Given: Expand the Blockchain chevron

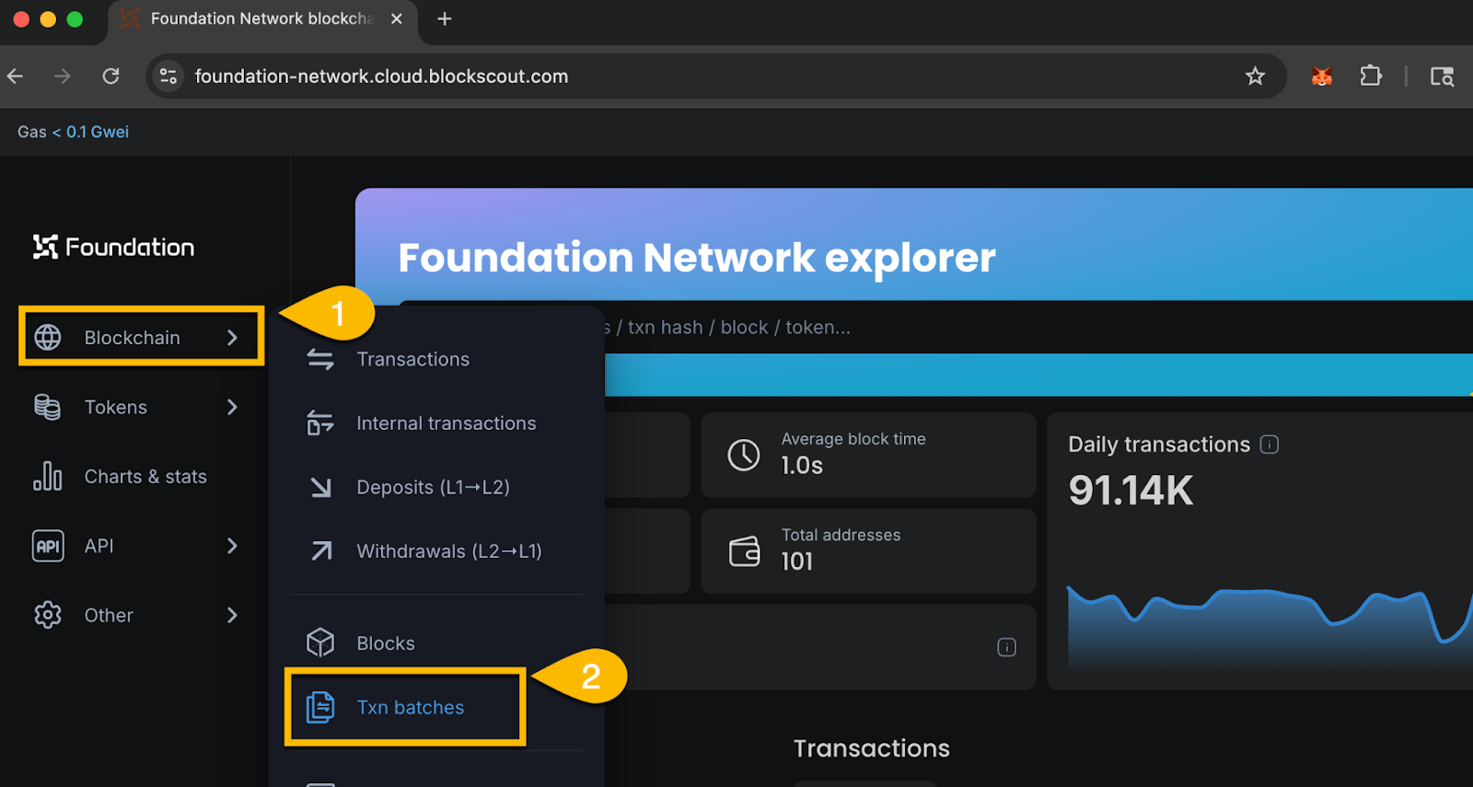Looking at the screenshot, I should point(232,338).
